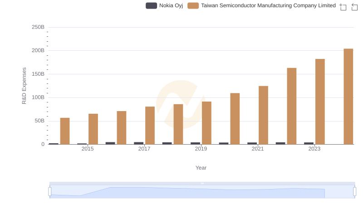363x209 pixels.
Task: Click the 200B y-axis label
Action: [38, 50]
